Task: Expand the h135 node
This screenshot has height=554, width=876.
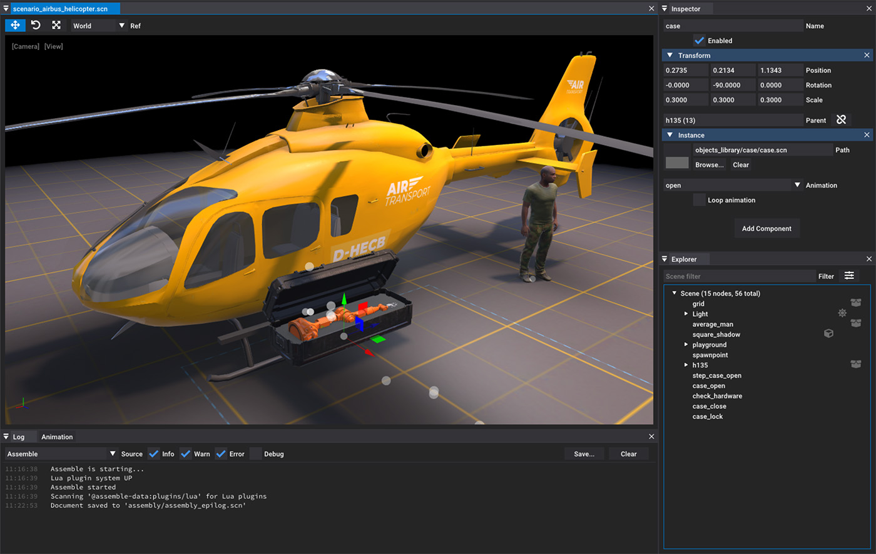Action: [686, 365]
